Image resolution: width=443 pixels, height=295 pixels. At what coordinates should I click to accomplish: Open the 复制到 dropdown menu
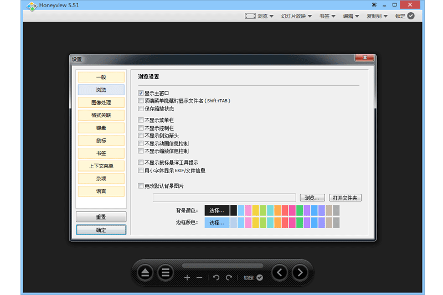(x=377, y=16)
